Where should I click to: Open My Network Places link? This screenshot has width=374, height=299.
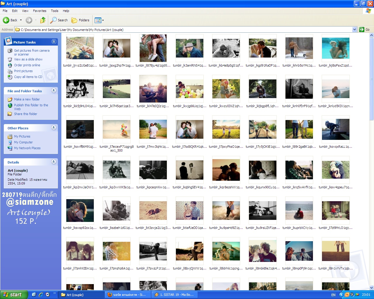pyautogui.click(x=27, y=148)
